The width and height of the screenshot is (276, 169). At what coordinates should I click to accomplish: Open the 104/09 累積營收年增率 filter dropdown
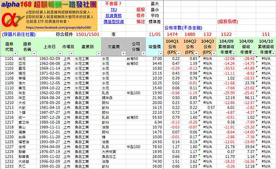click(x=234, y=53)
